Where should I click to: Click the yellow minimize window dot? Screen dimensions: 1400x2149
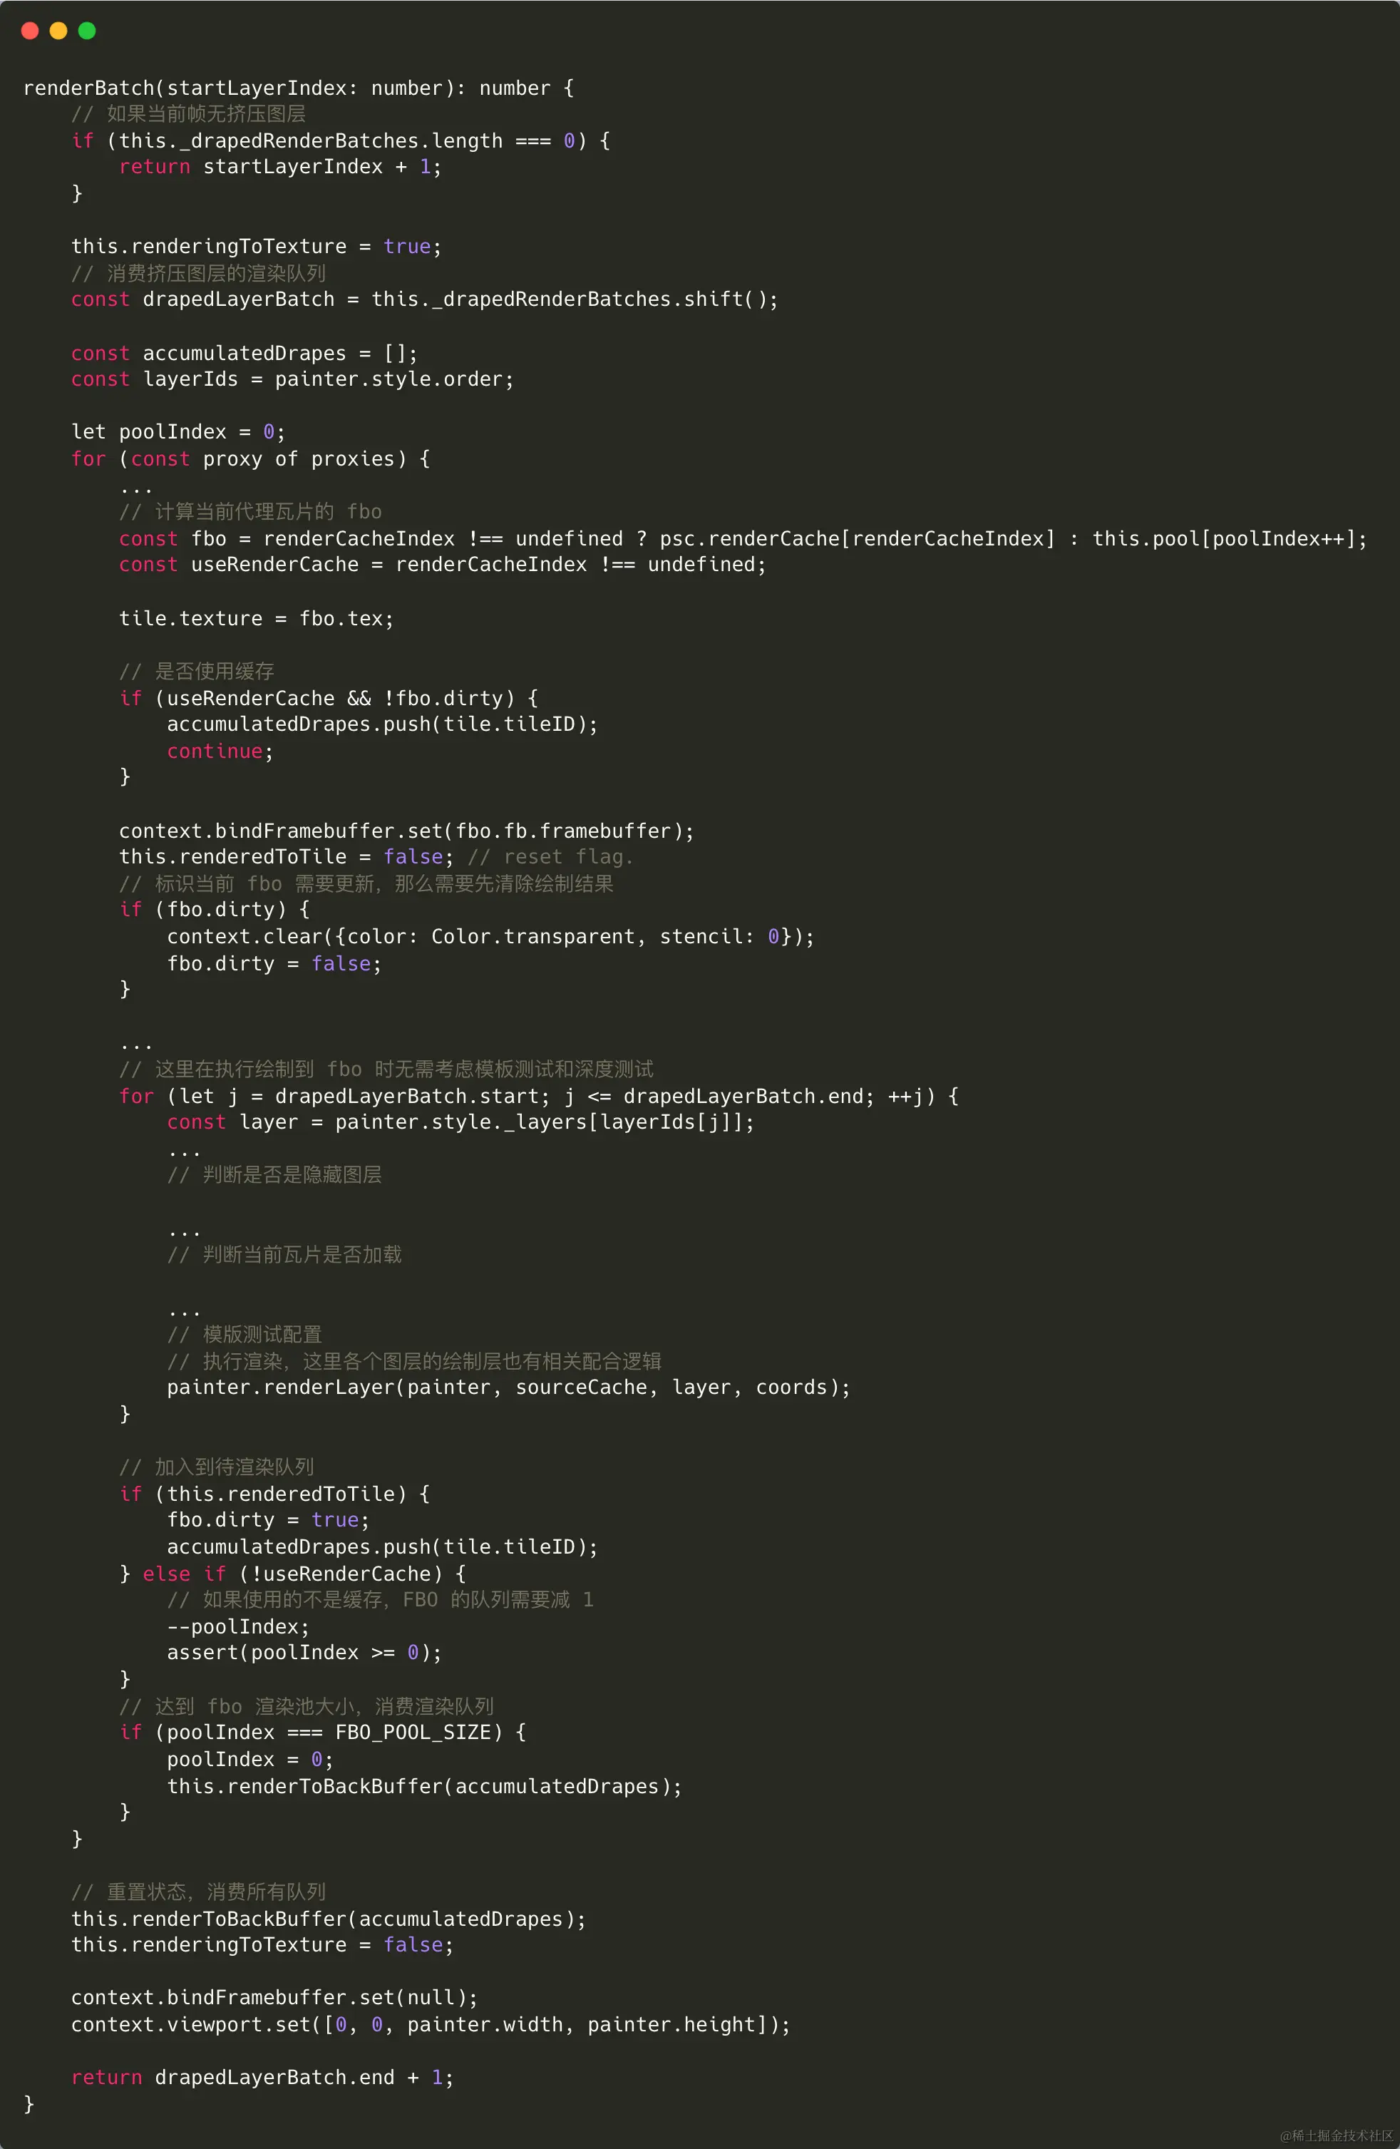pyautogui.click(x=58, y=31)
